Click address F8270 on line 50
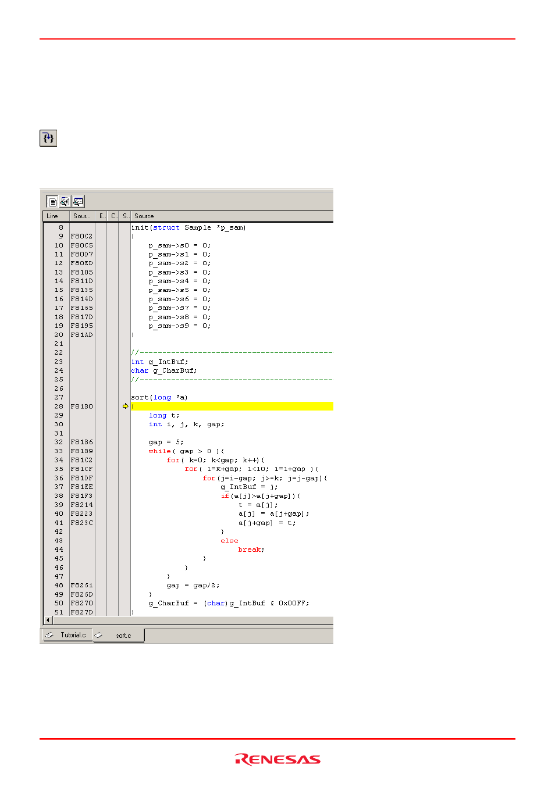The width and height of the screenshot is (555, 785). [x=82, y=604]
